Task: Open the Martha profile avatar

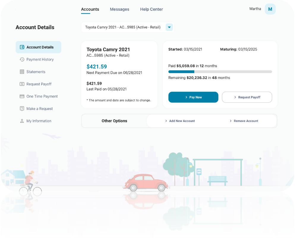Action: click(270, 9)
